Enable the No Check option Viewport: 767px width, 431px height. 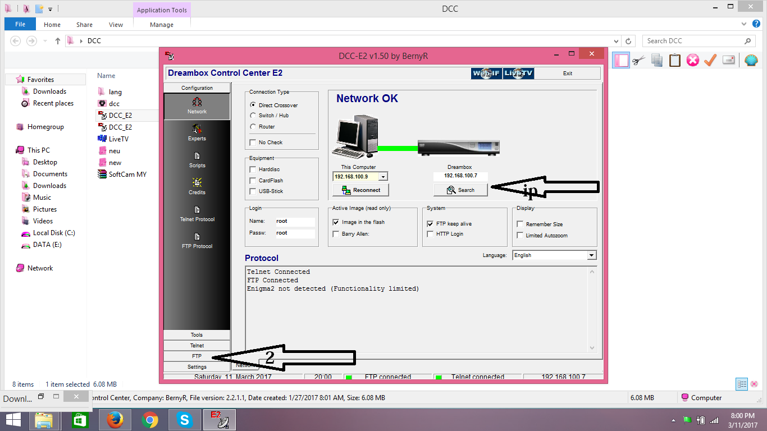(x=253, y=143)
